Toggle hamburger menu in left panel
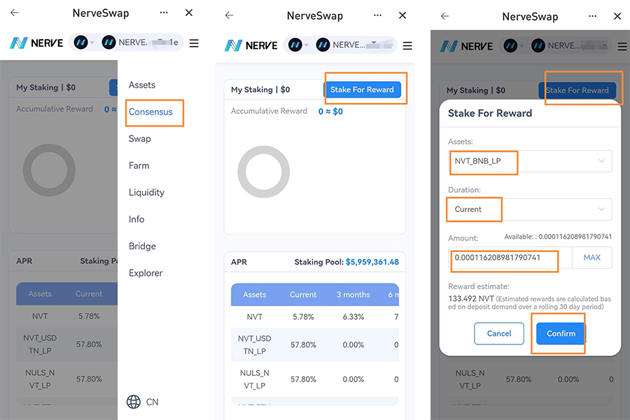Image resolution: width=630 pixels, height=420 pixels. (194, 43)
